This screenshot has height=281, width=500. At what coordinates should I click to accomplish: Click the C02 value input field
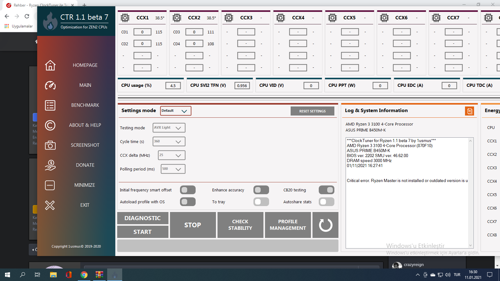(142, 44)
